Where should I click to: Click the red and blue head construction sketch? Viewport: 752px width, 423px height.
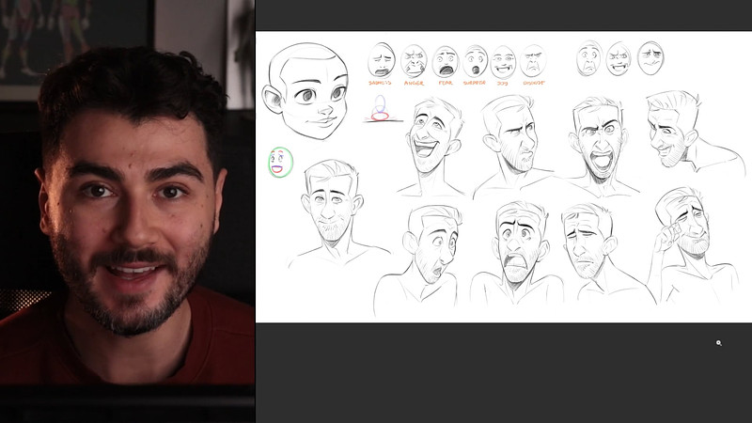point(382,109)
